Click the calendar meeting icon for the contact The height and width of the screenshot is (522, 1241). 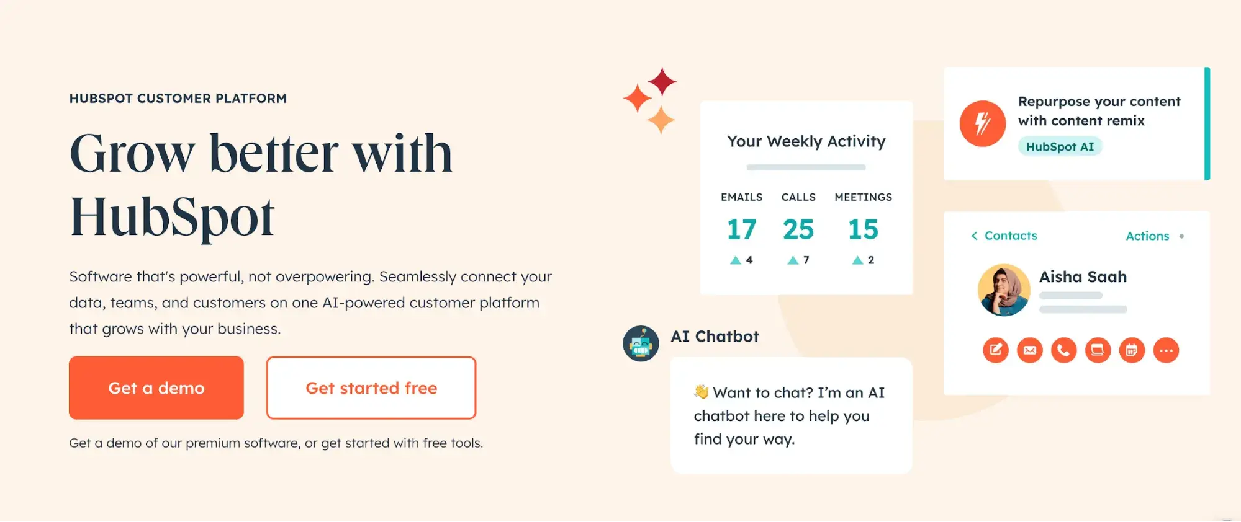pos(1132,350)
